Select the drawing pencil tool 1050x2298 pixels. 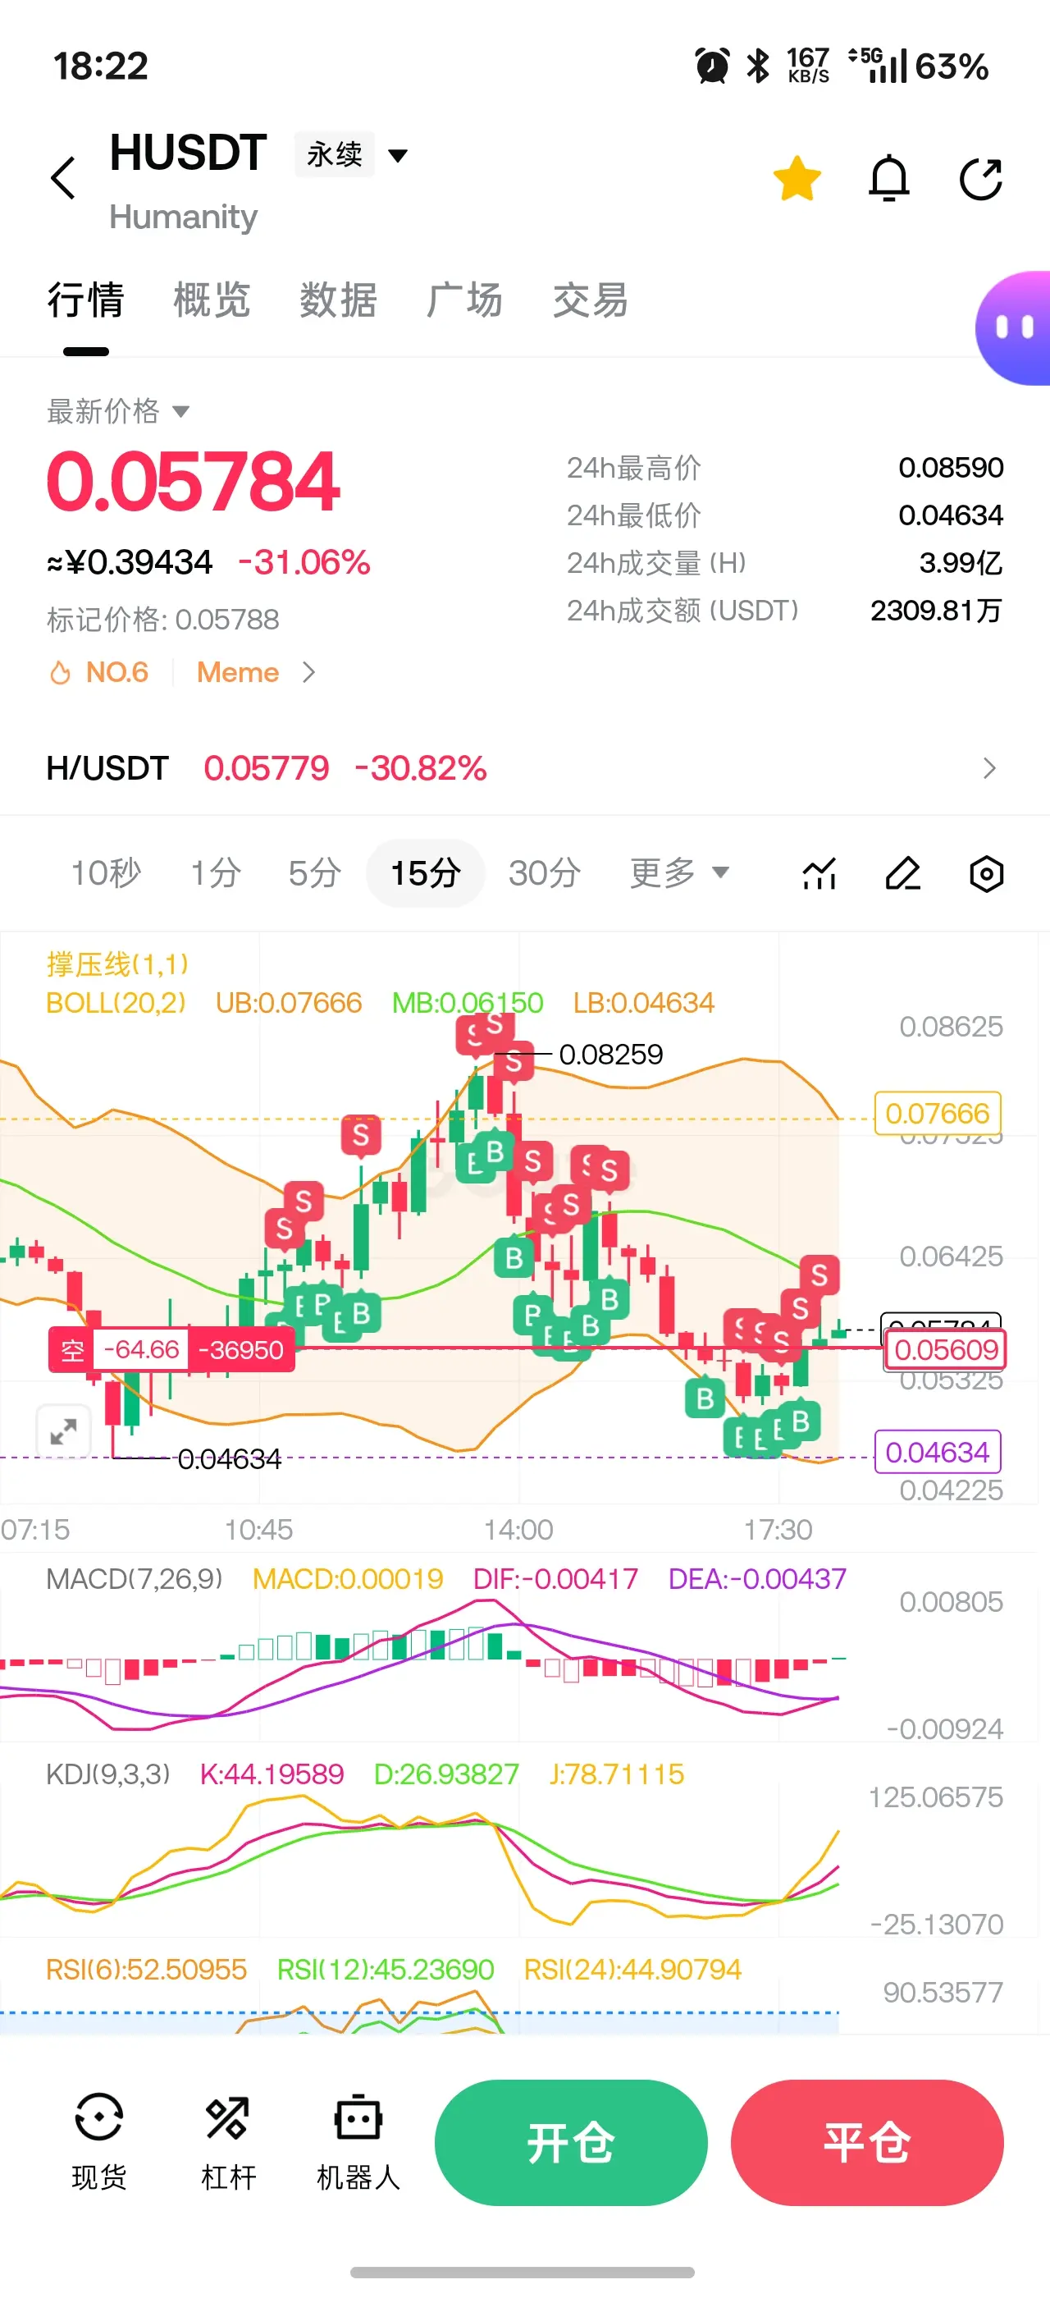tap(903, 873)
